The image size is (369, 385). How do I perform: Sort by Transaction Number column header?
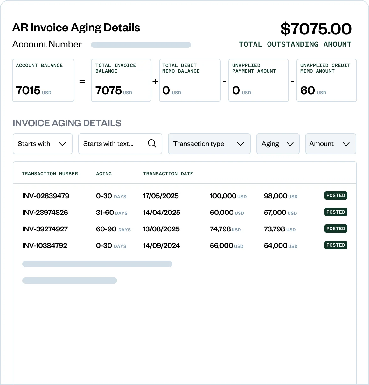50,174
